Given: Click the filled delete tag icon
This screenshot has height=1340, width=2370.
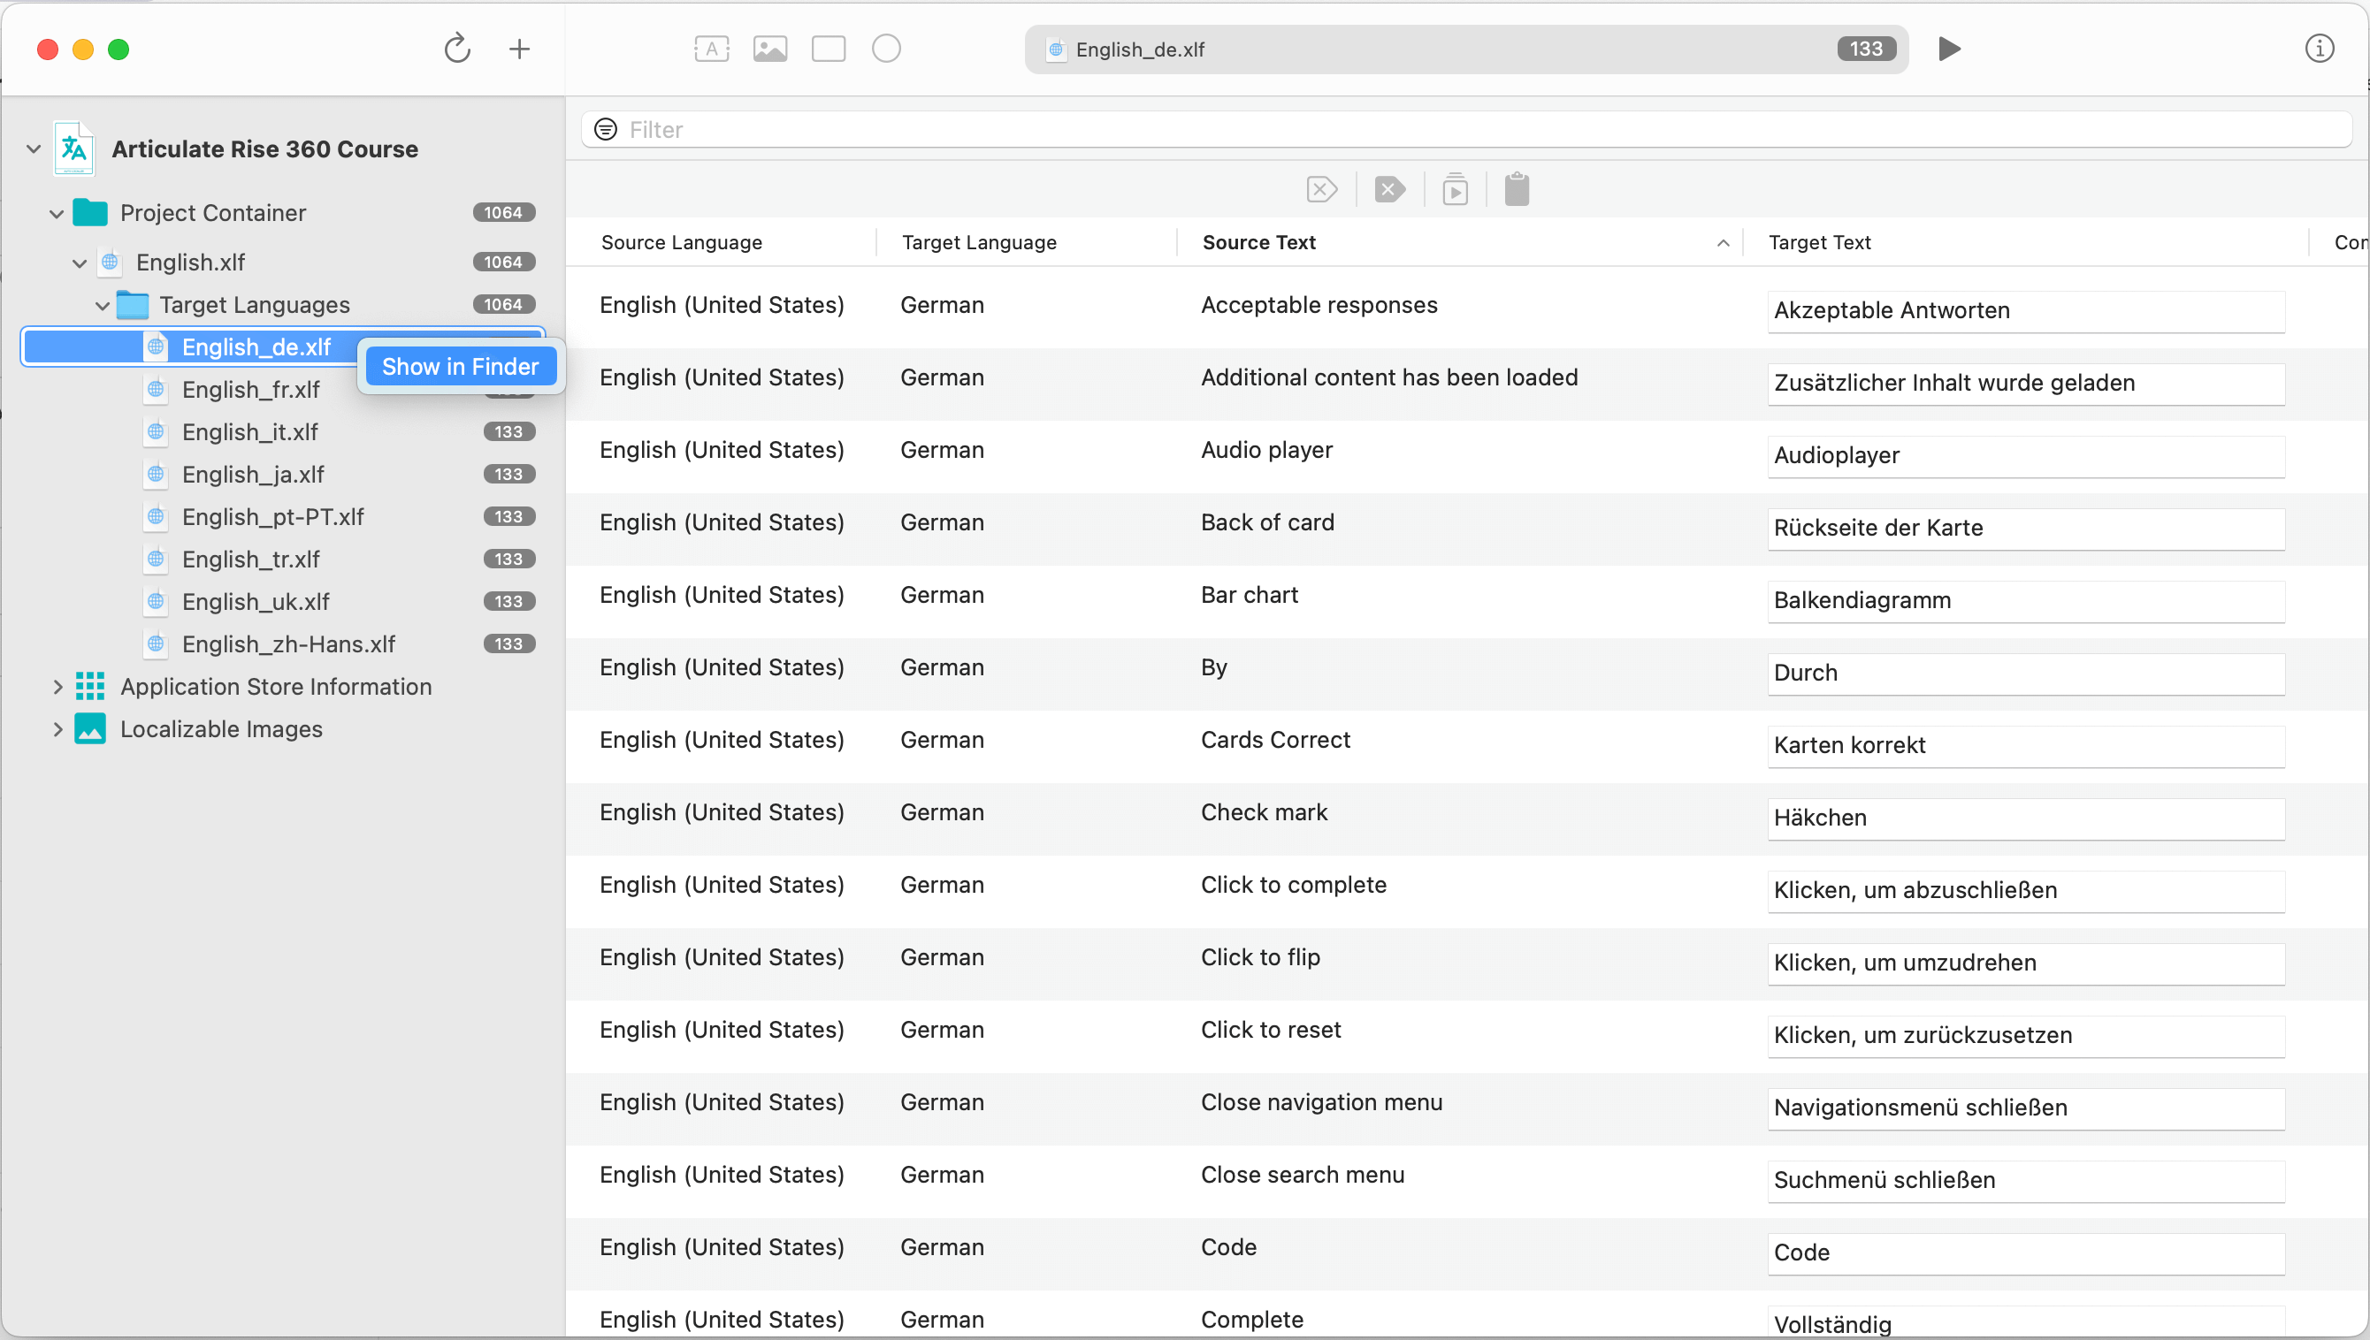Looking at the screenshot, I should [1389, 189].
